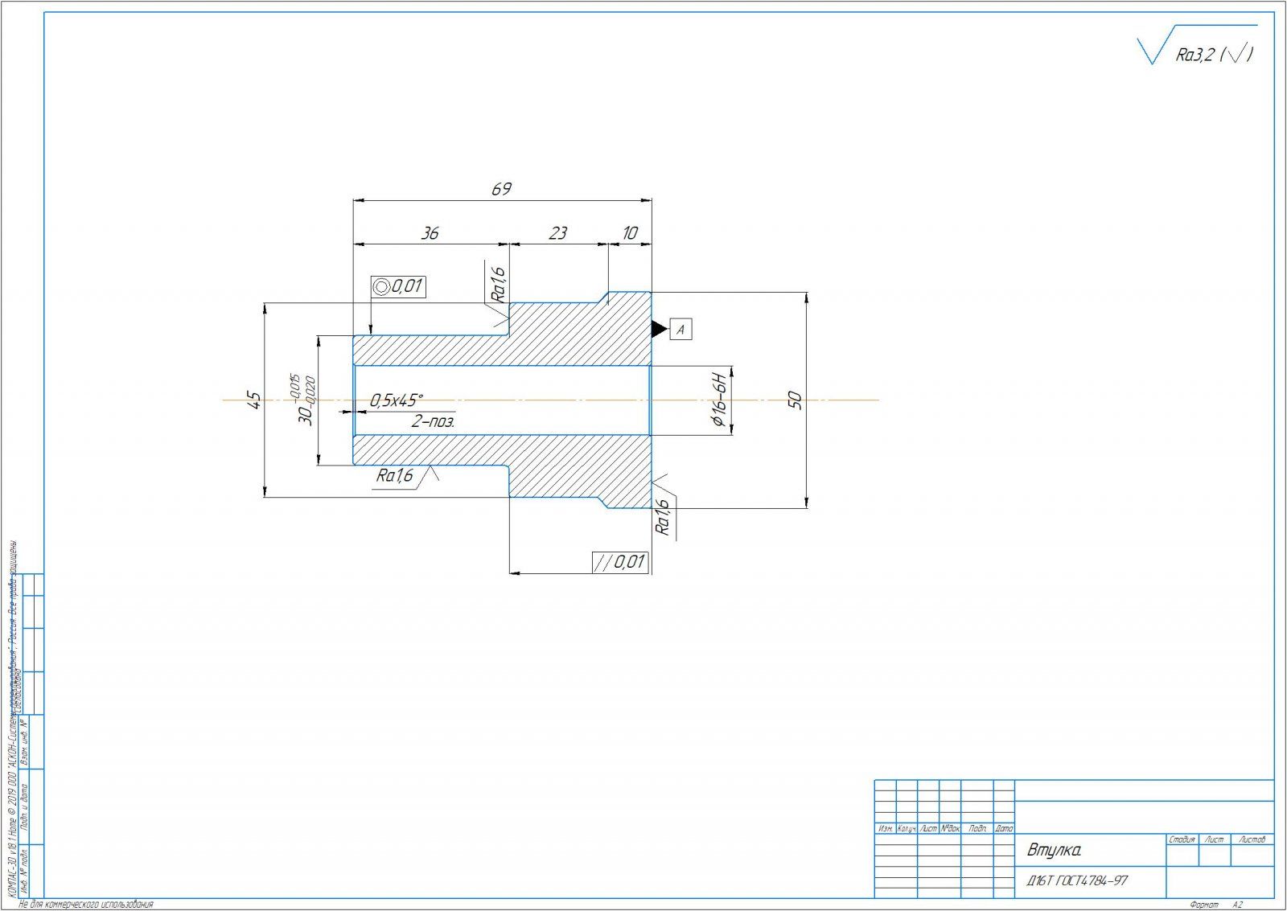Select the Ra1,6 mark below bottom-left surface
The width and height of the screenshot is (1287, 911).
click(395, 476)
